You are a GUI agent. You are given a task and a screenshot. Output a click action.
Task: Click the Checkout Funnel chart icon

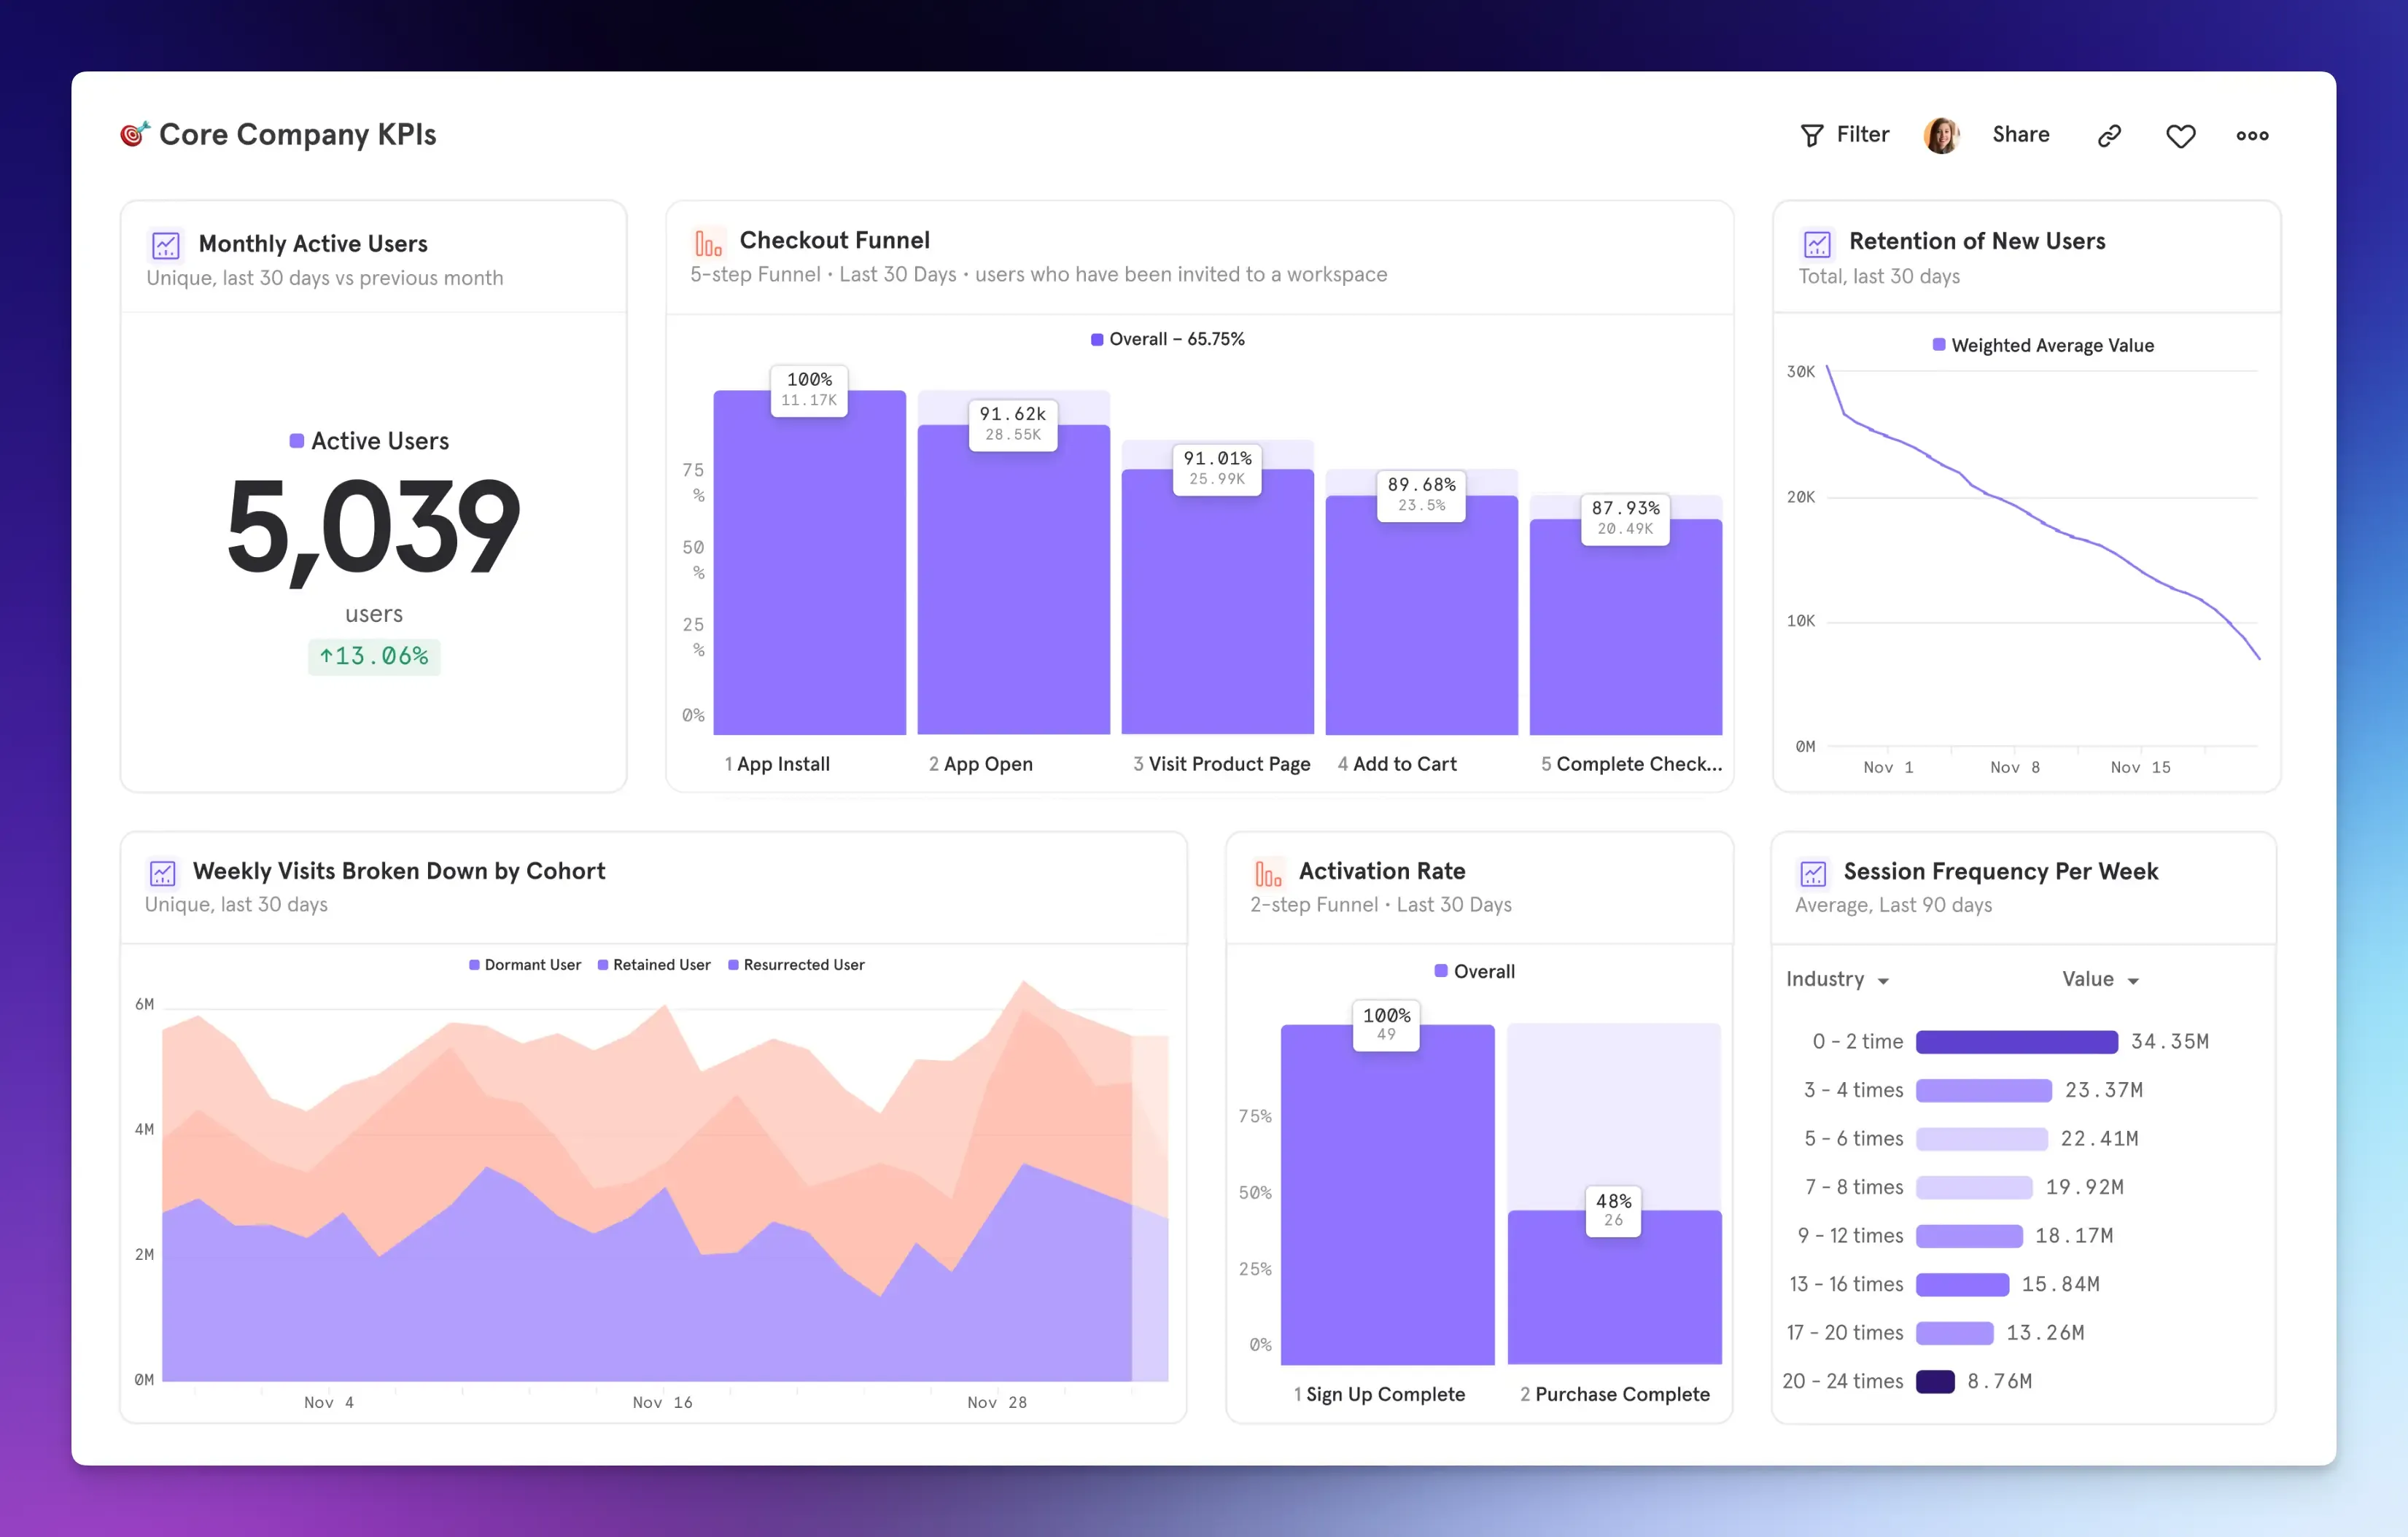[708, 243]
